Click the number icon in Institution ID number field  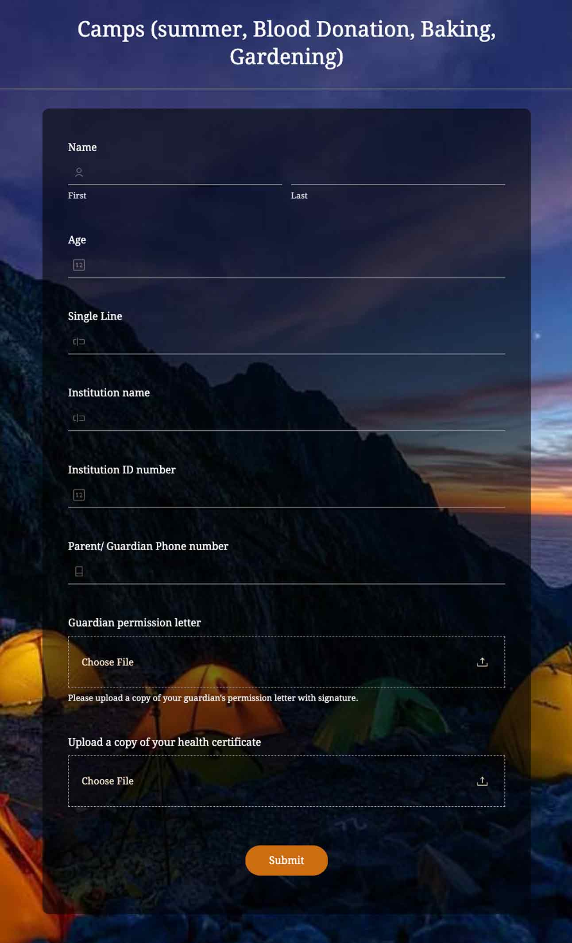click(x=79, y=495)
